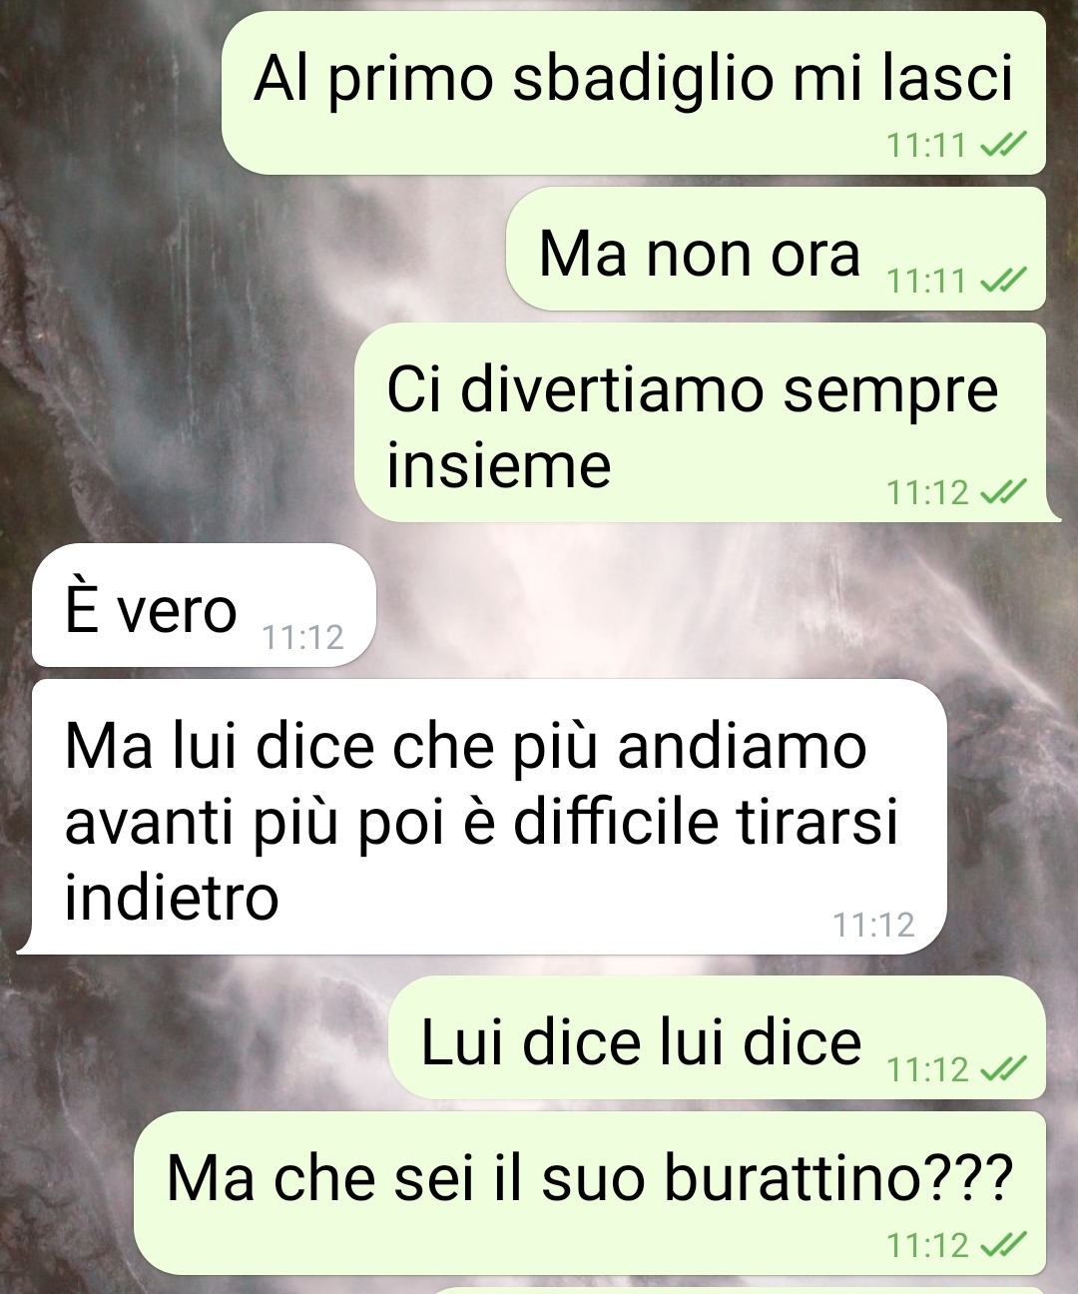This screenshot has height=1294, width=1078.
Task: Tap the 11:12 time under 'burattino???' text
Action: pos(928,1245)
